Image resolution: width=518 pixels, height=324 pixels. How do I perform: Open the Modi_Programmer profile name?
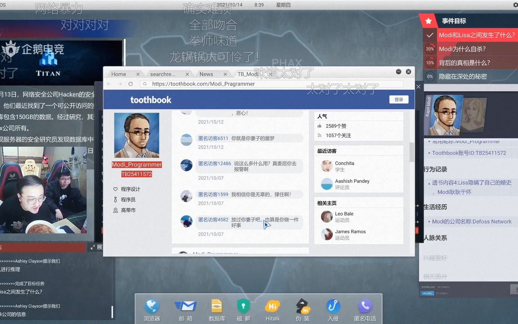click(137, 165)
